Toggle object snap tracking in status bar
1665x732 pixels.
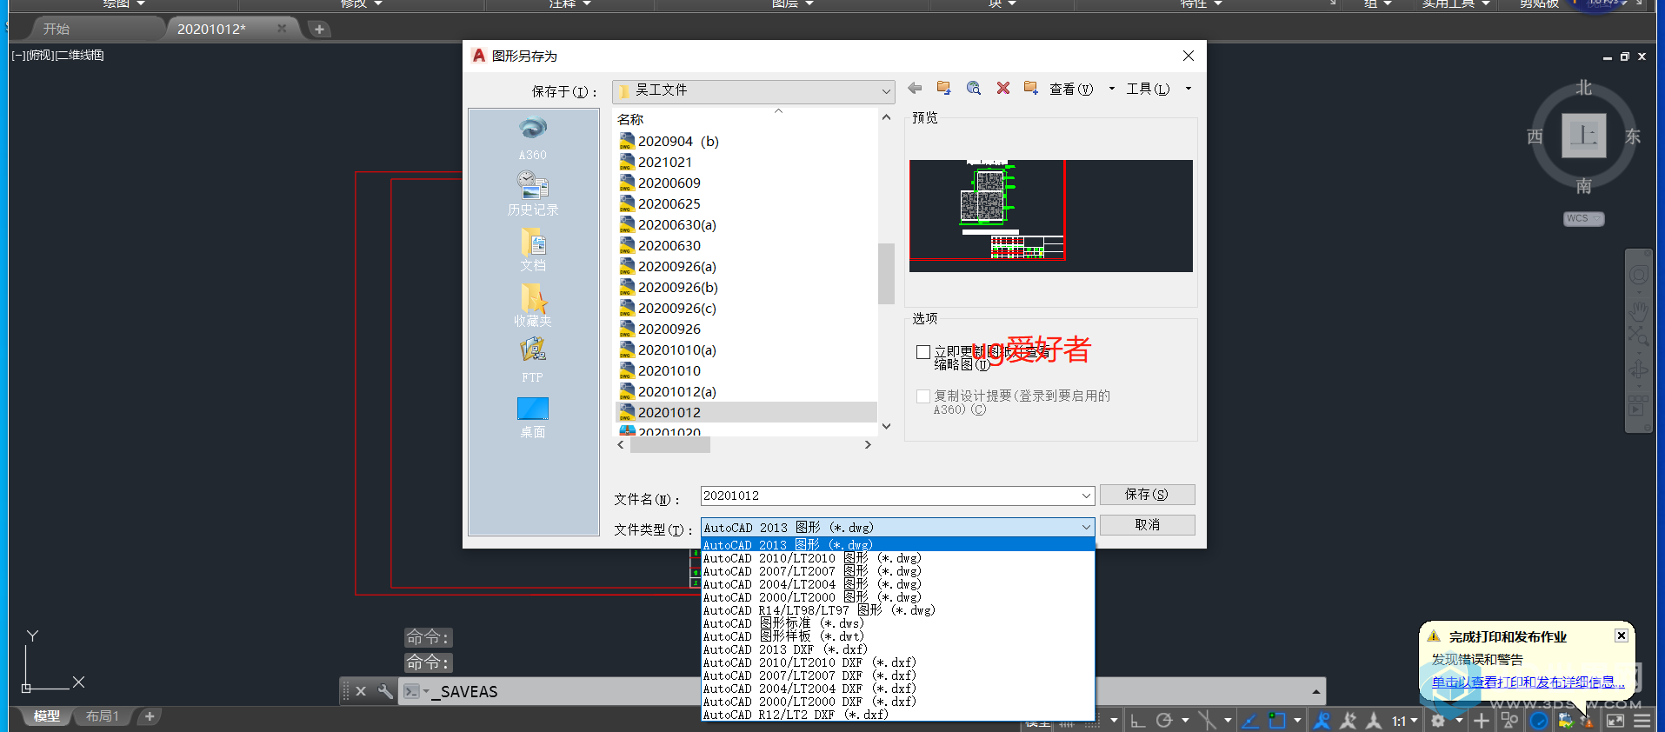(1250, 720)
